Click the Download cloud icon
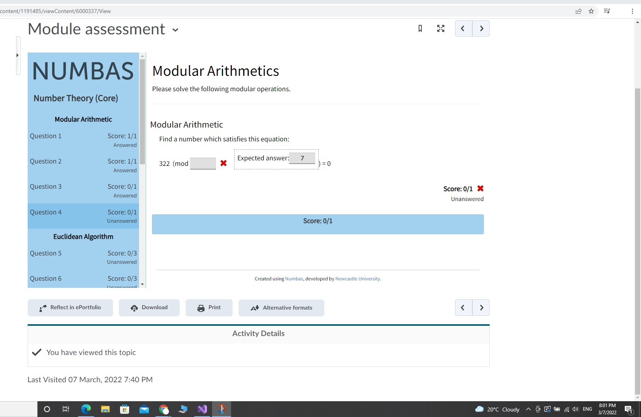This screenshot has height=417, width=641. click(x=134, y=308)
